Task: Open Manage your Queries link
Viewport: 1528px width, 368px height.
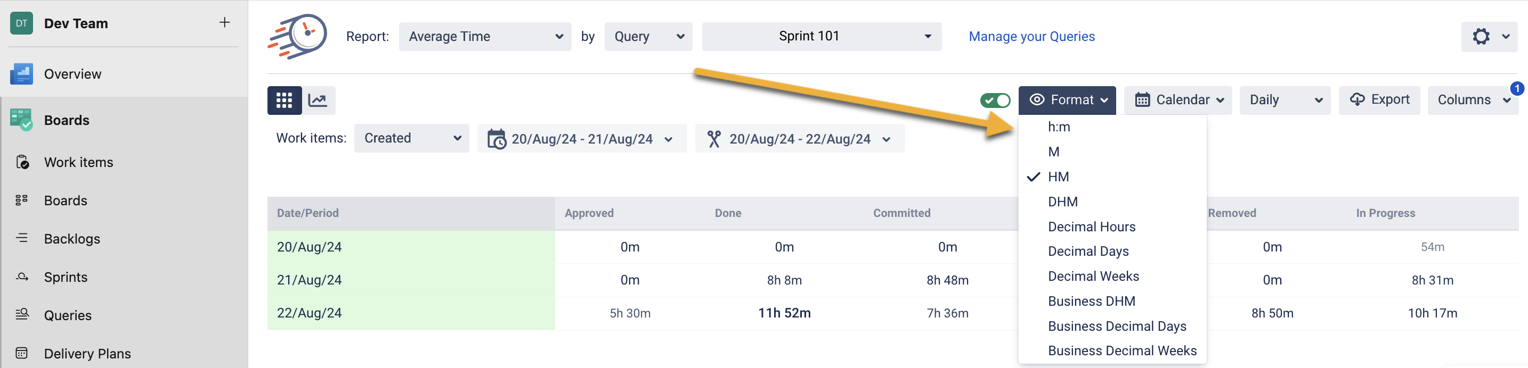Action: pyautogui.click(x=1031, y=37)
